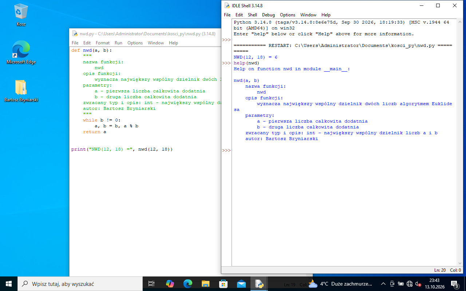
Task: Click the battery power tray icon
Action: 401,284
